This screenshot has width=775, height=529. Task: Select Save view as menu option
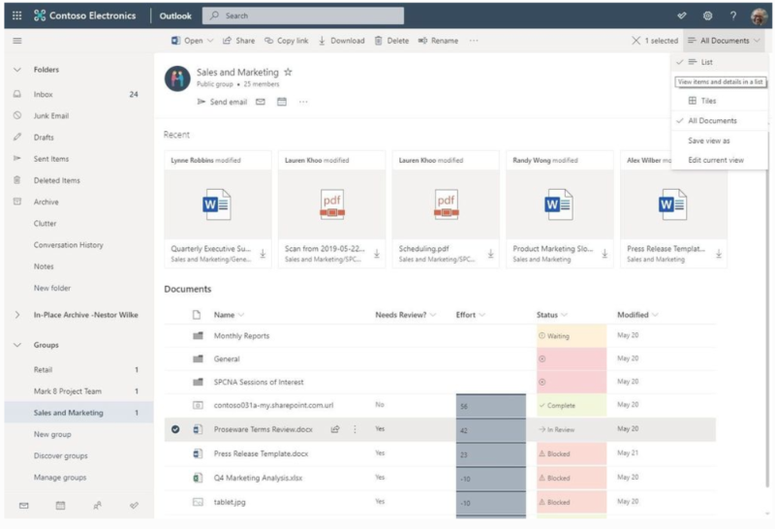[x=709, y=140]
